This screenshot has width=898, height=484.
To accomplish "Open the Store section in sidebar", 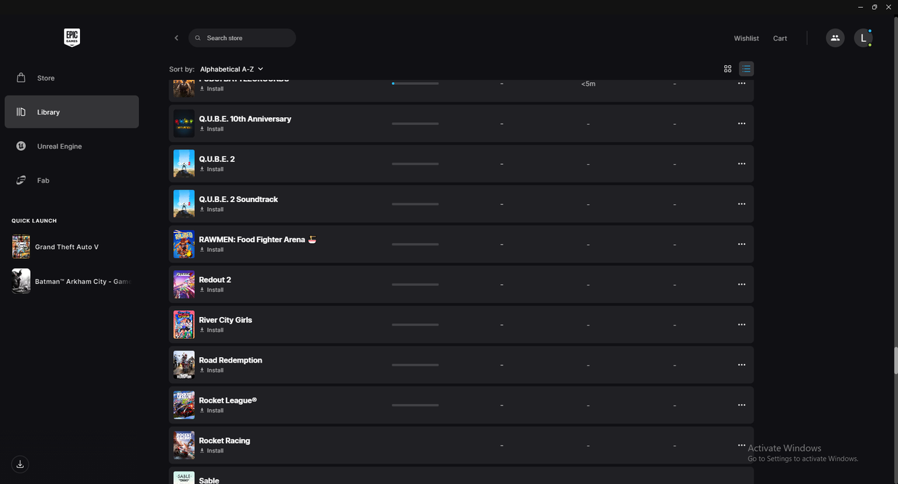I will pyautogui.click(x=72, y=78).
